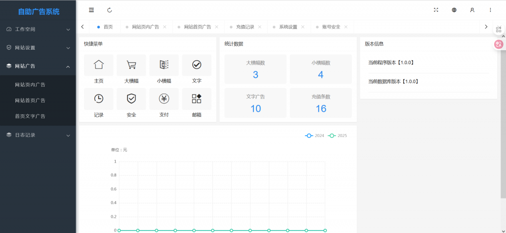Viewport: 506px width, 233px height.
Task: Open the 文字 checkmark shortcut icon
Action: (x=197, y=65)
